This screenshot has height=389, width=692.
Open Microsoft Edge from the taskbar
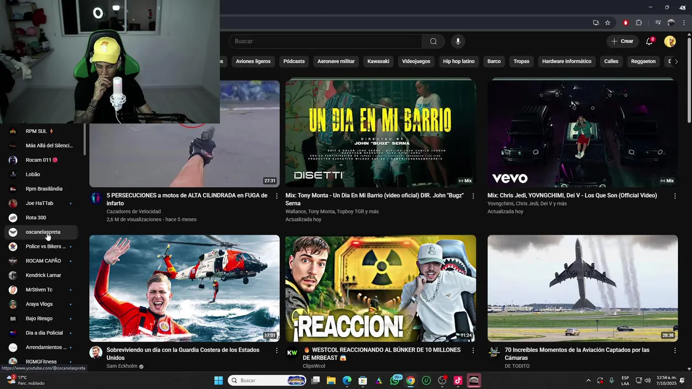coord(347,380)
